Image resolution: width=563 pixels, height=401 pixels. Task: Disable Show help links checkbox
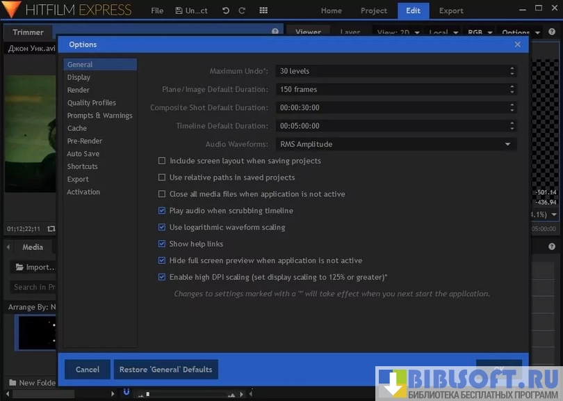162,244
